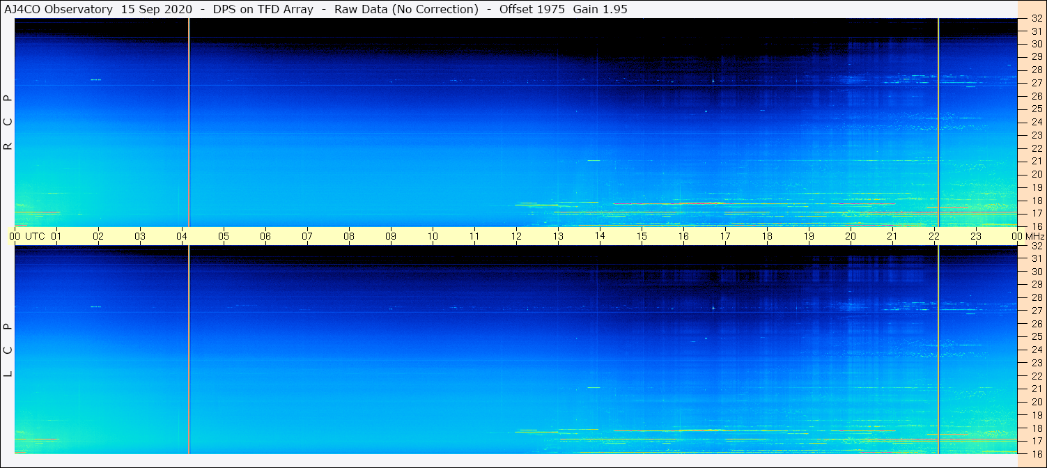Click hour "04" on the UTC time axis
This screenshot has width=1047, height=468.
click(x=182, y=236)
